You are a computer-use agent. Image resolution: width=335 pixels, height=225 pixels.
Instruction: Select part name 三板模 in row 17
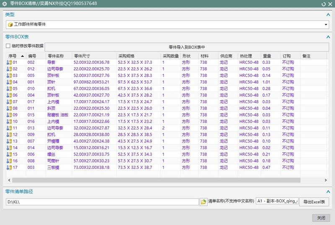[53, 168]
